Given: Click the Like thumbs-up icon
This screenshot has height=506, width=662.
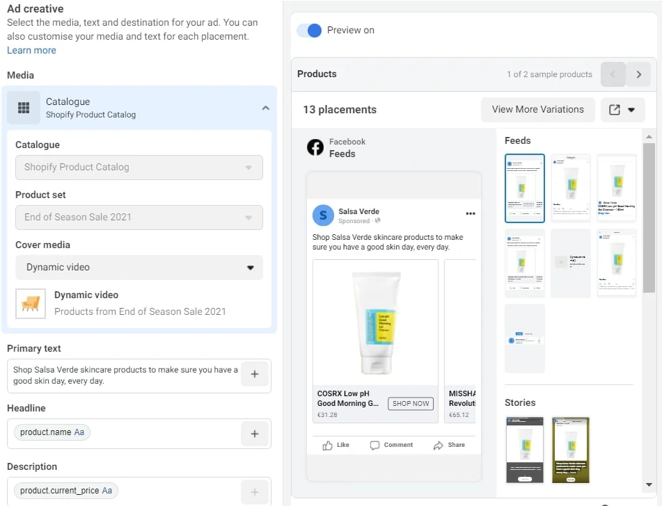Looking at the screenshot, I should (x=327, y=446).
